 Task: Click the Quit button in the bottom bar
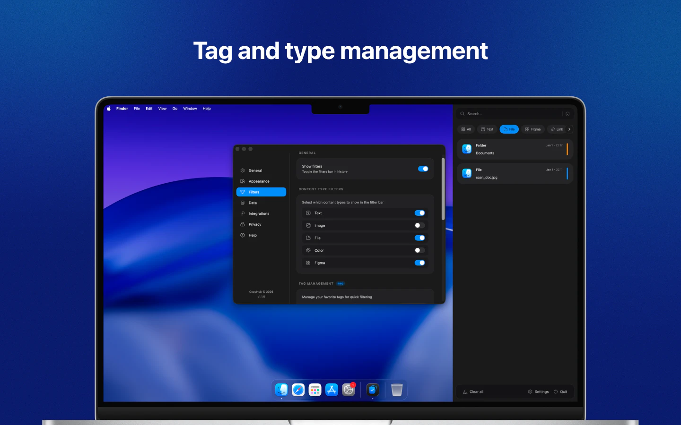(561, 391)
